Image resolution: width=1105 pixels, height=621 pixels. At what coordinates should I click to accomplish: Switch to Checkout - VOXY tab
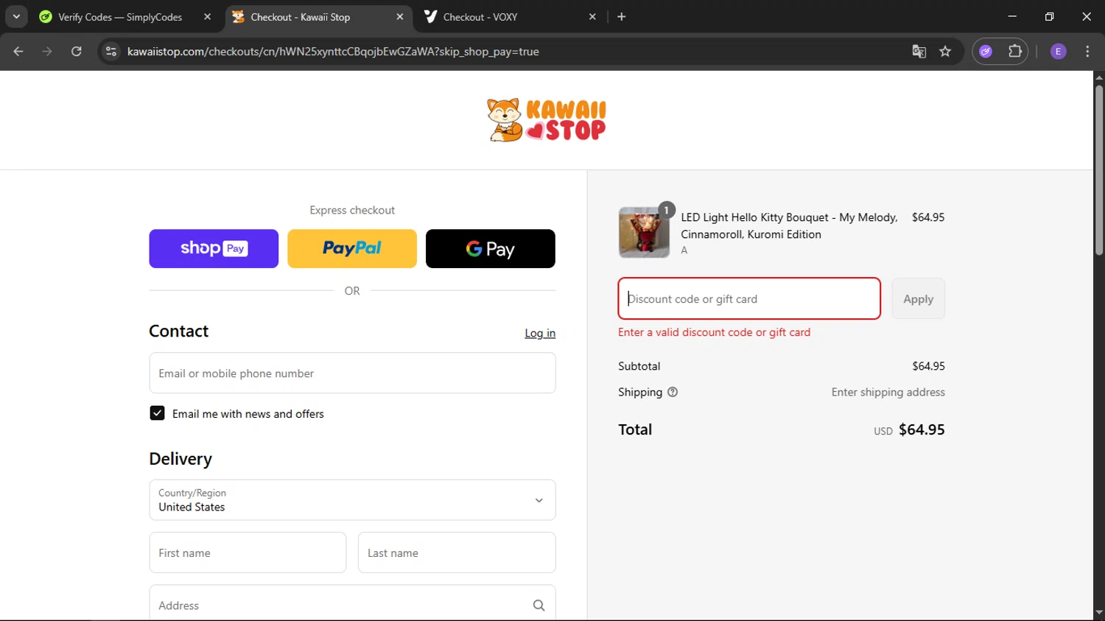coord(480,17)
